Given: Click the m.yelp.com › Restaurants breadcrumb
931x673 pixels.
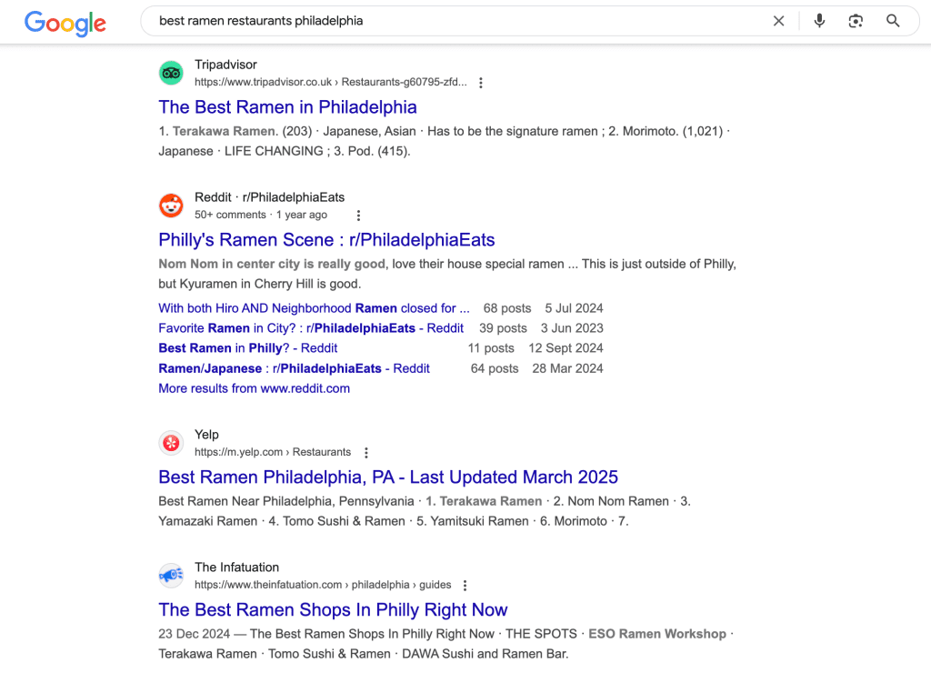Looking at the screenshot, I should click(273, 452).
